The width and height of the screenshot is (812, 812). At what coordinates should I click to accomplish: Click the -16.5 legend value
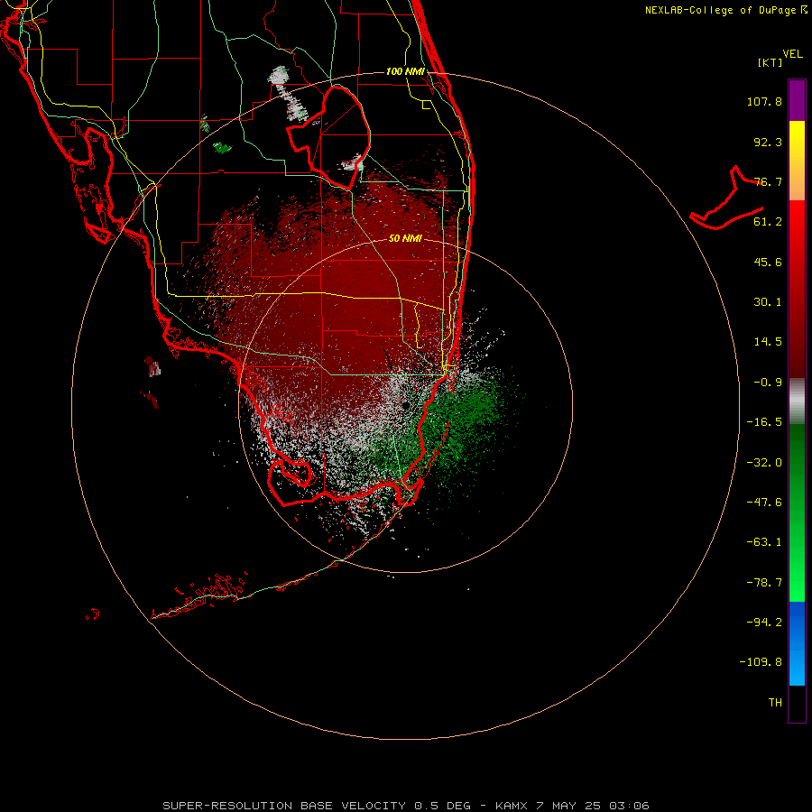764,422
